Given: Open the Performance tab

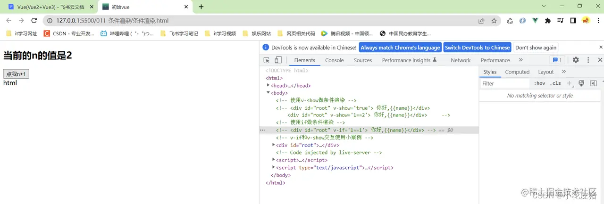Looking at the screenshot, I should [495, 60].
